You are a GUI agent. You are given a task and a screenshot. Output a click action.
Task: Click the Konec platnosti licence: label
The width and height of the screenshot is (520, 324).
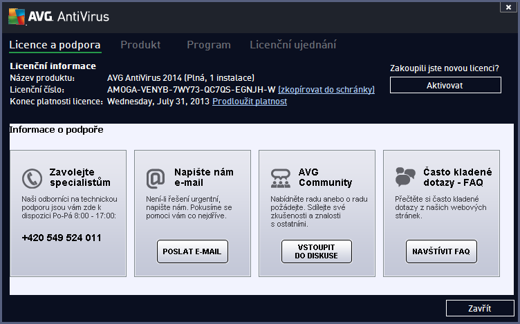point(57,102)
